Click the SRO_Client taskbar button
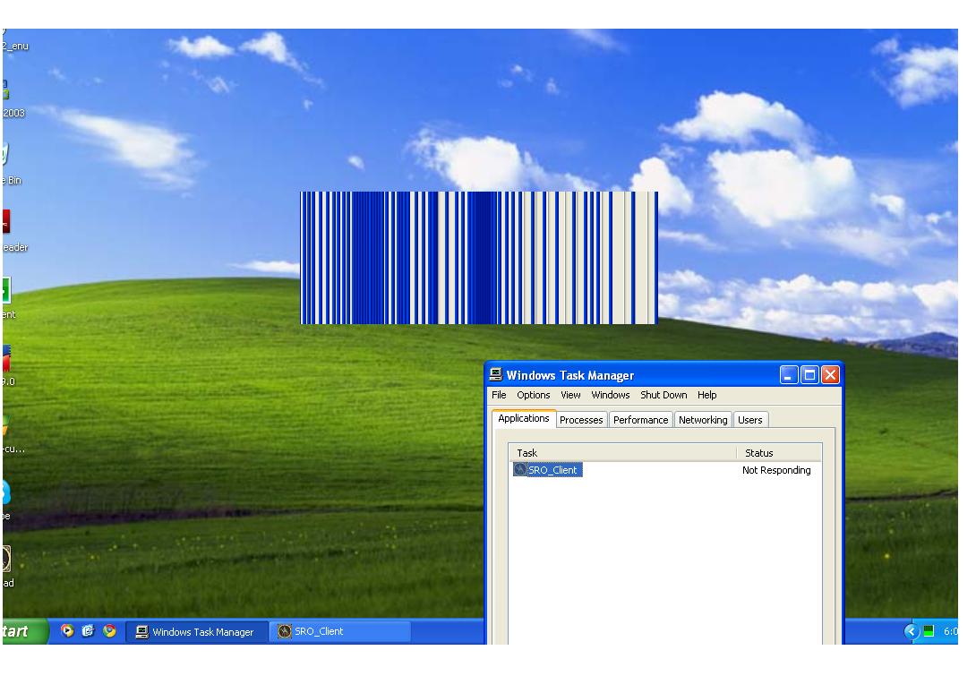The image size is (976, 693). pyautogui.click(x=338, y=631)
